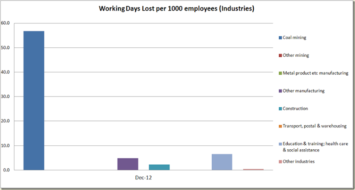Viewport: 355px width, 190px height.
Task: Click the Other mining legend color swatch
Action: pyautogui.click(x=280, y=55)
